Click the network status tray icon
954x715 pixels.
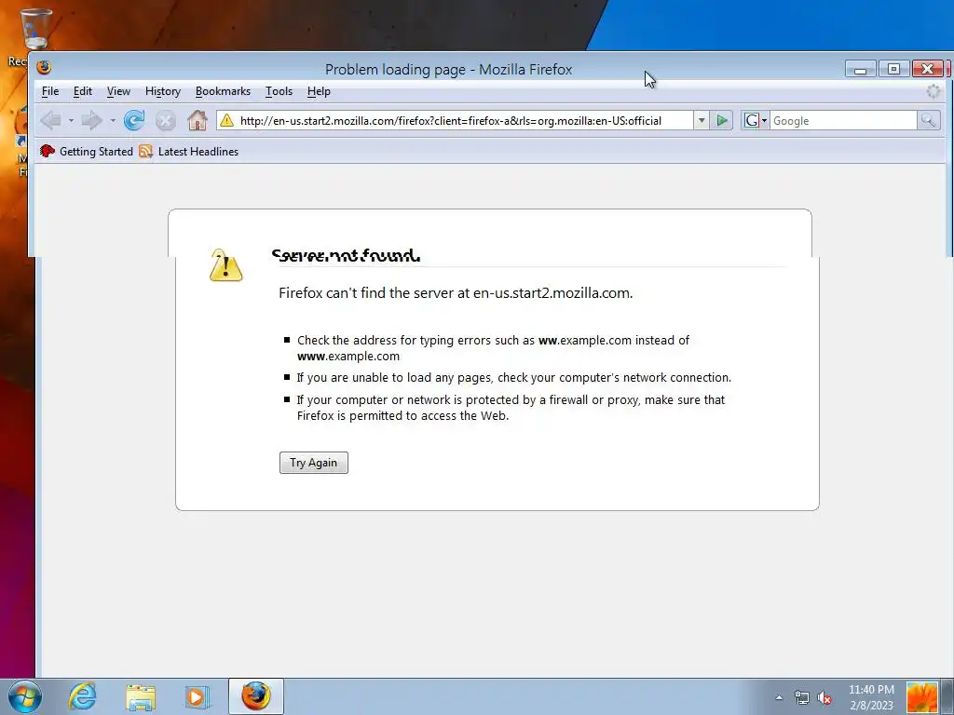(x=802, y=697)
